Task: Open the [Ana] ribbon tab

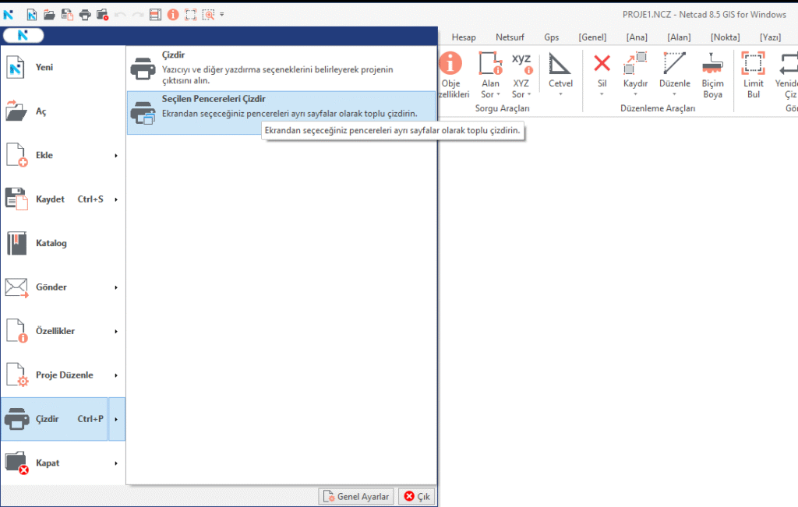Action: [637, 37]
